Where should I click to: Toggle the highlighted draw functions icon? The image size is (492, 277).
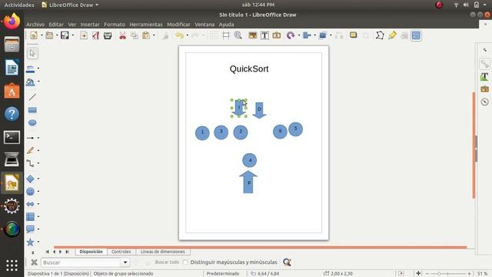coord(416,35)
